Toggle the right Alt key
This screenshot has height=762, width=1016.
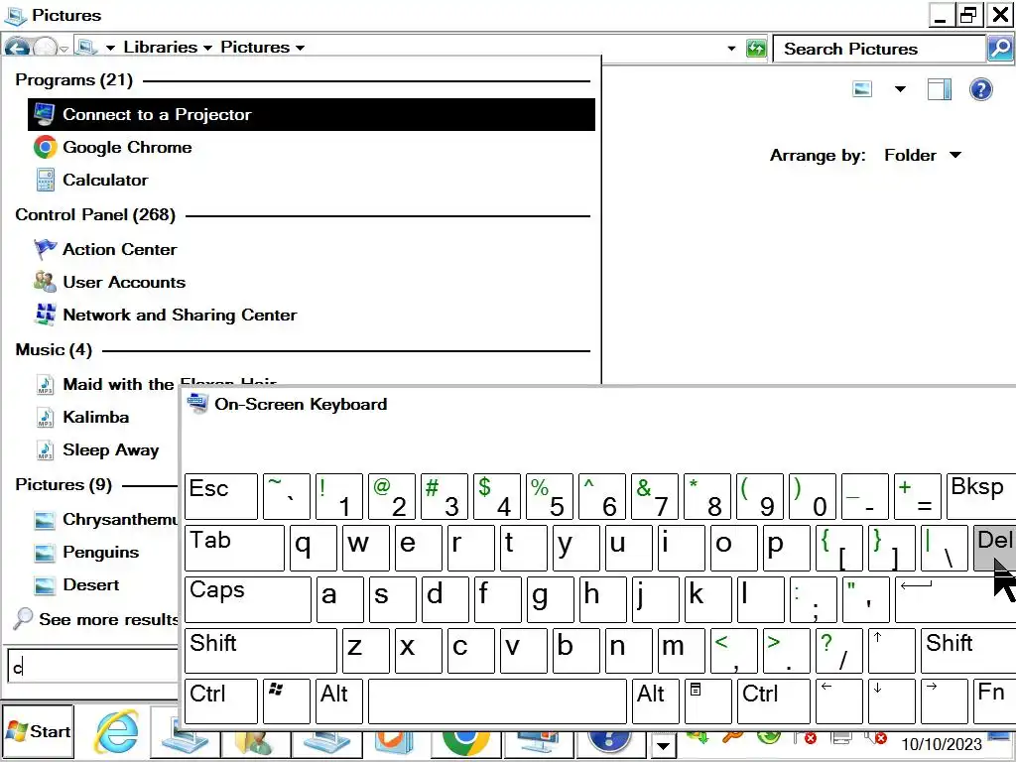pyautogui.click(x=656, y=701)
